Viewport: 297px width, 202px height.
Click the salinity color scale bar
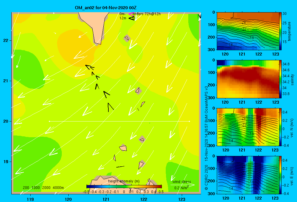tap(280, 79)
